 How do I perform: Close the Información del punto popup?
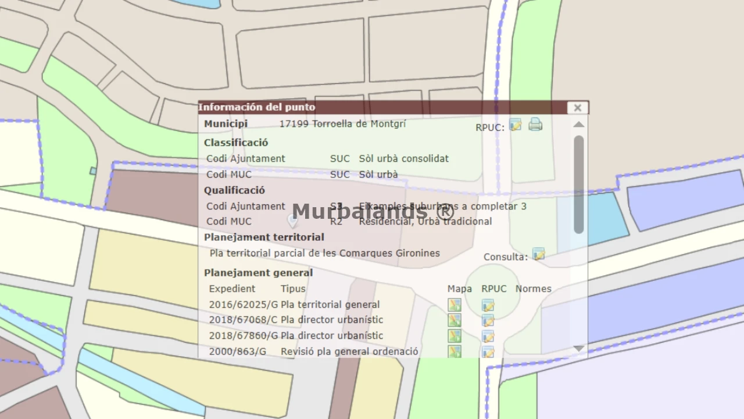[x=577, y=108]
